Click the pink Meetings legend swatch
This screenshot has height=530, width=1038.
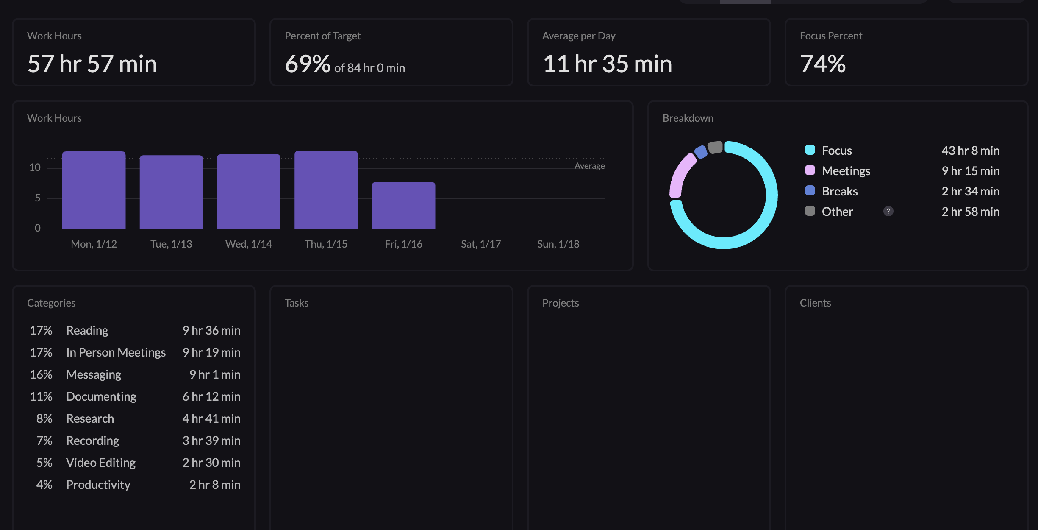click(x=810, y=170)
